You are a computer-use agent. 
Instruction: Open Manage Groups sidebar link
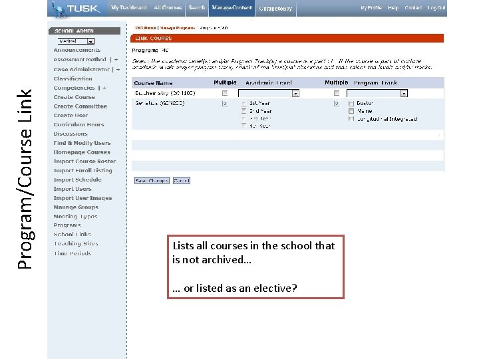click(x=76, y=207)
